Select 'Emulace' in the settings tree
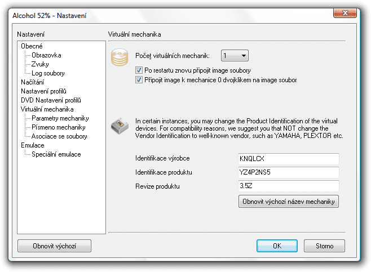This screenshot has width=371, height=272. click(x=33, y=145)
